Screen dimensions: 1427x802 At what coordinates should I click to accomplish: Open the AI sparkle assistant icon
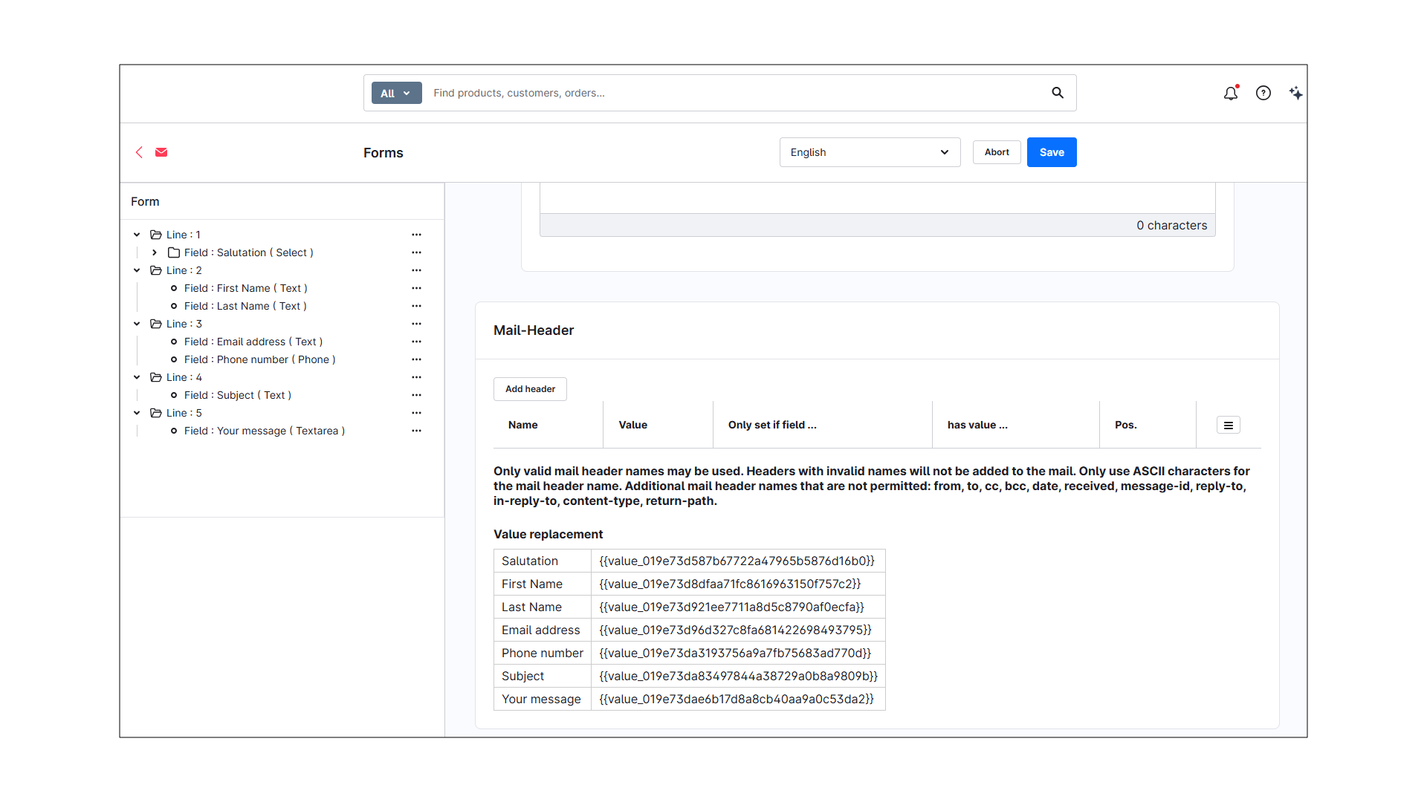pyautogui.click(x=1295, y=93)
